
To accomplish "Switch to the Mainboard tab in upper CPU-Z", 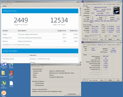I will pyautogui.click(x=94, y=4).
